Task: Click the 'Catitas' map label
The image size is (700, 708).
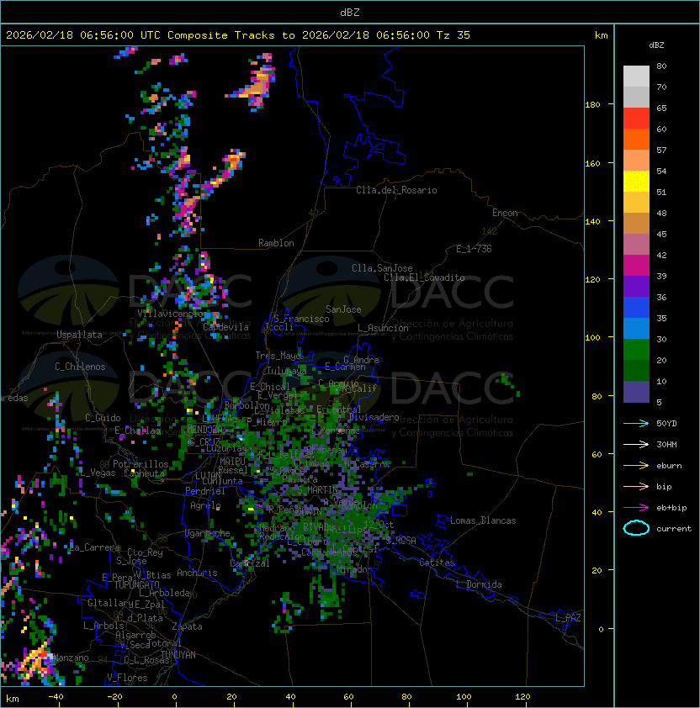Action: coord(437,563)
